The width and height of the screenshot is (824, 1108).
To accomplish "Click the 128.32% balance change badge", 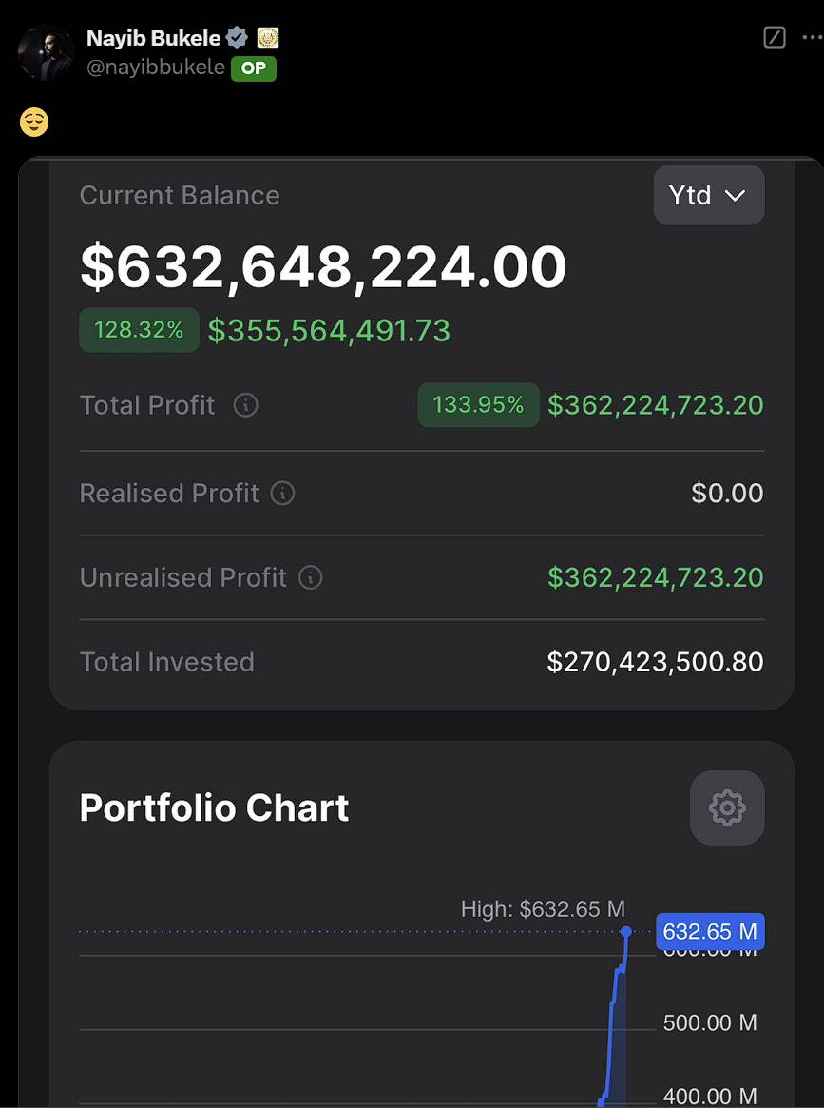I will pyautogui.click(x=139, y=330).
